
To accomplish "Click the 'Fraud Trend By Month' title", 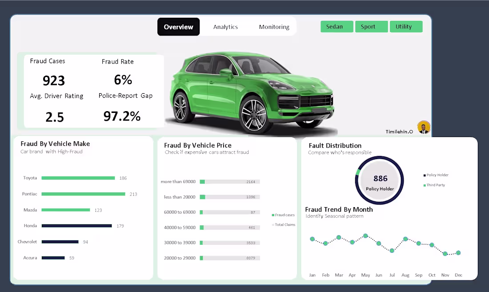I will tap(339, 209).
